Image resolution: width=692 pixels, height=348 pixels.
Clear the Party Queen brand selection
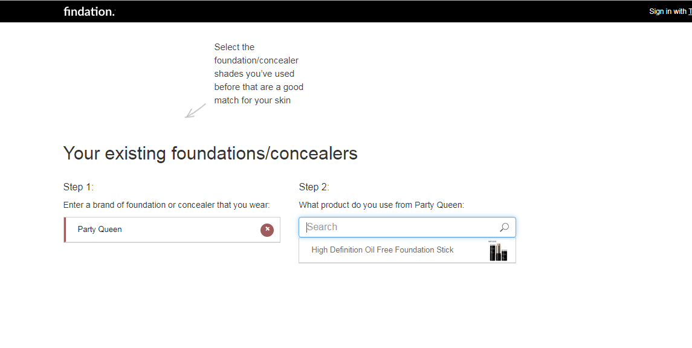[x=267, y=230]
